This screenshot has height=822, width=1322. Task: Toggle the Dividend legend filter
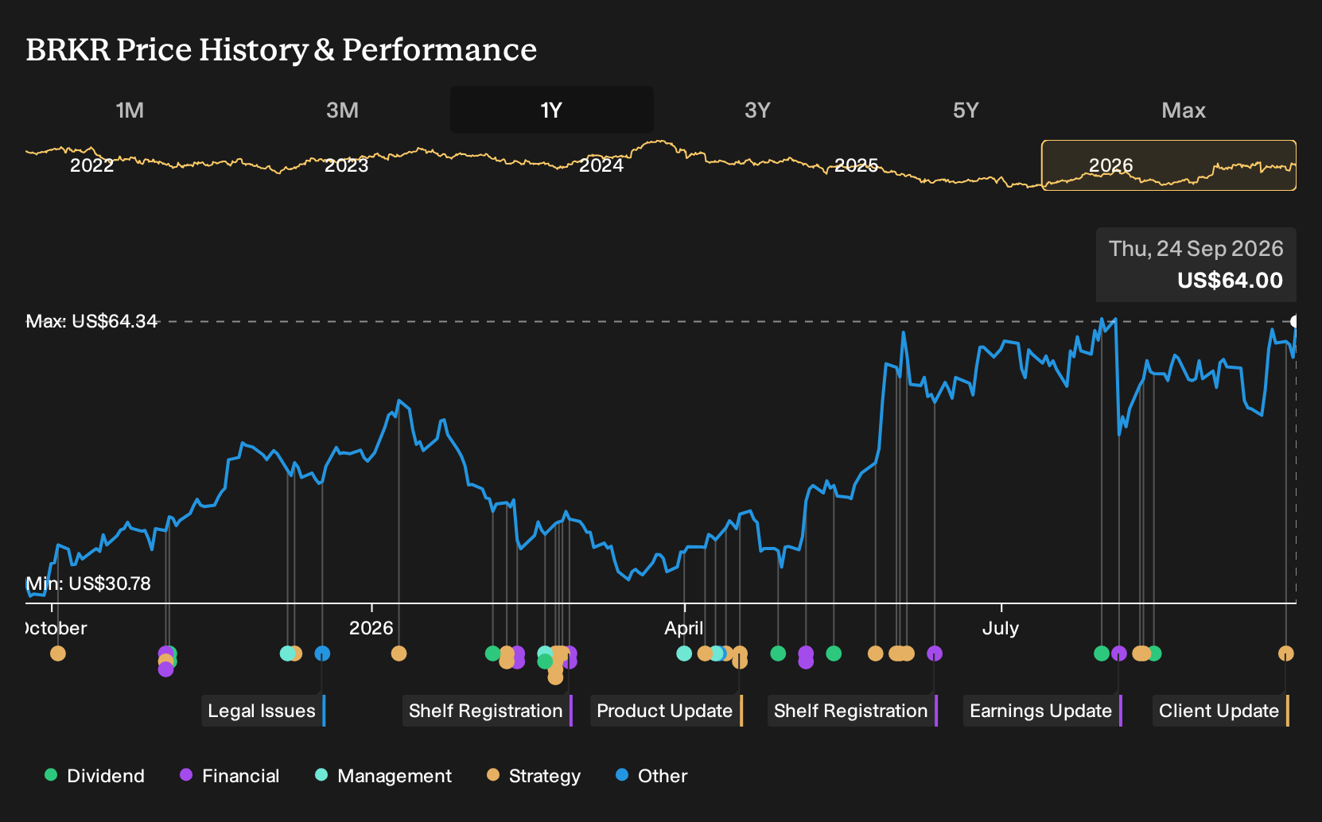(95, 776)
